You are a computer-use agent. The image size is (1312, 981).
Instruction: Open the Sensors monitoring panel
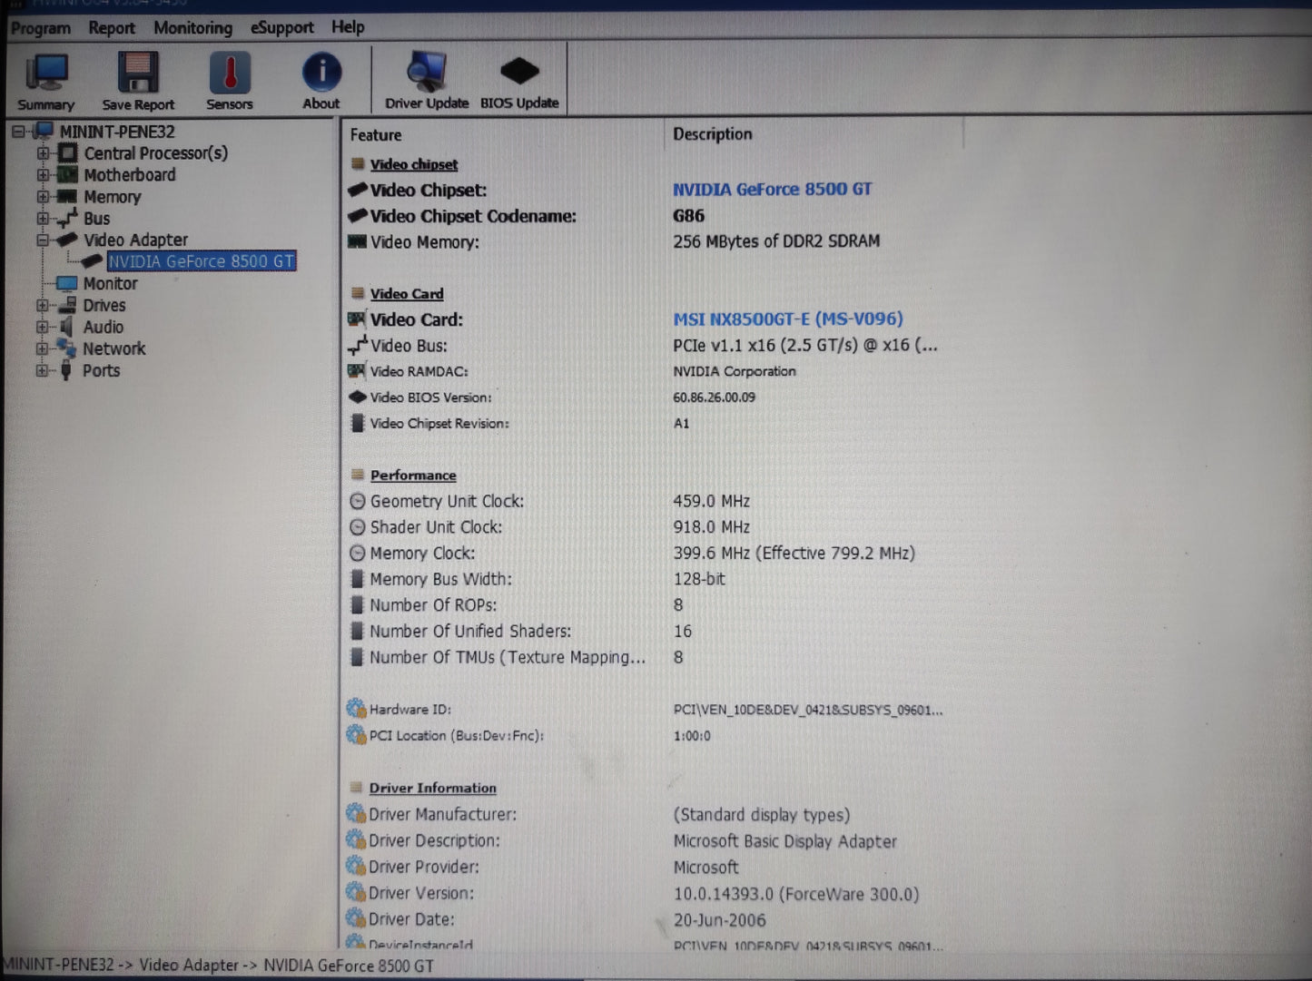pos(229,77)
